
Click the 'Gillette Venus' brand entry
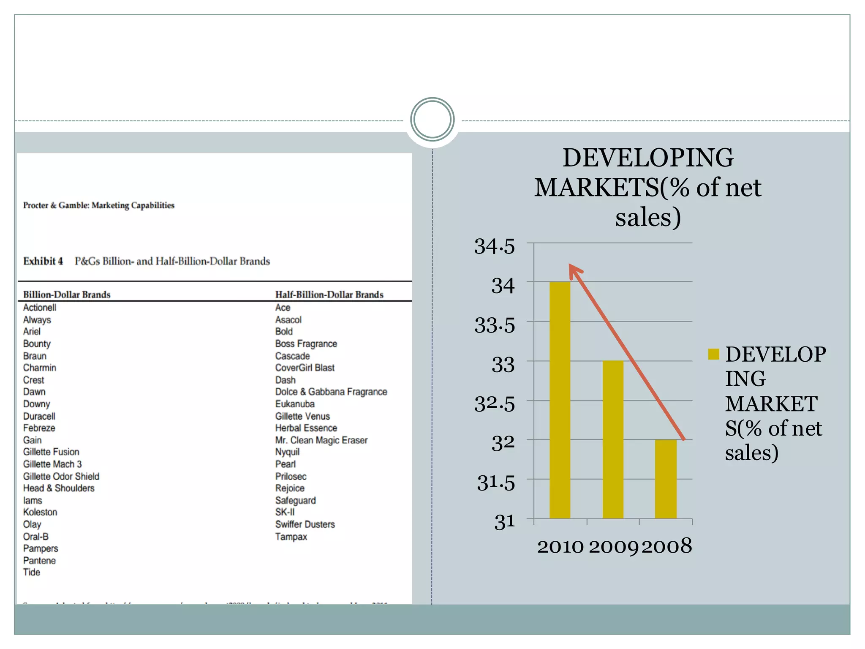click(303, 416)
